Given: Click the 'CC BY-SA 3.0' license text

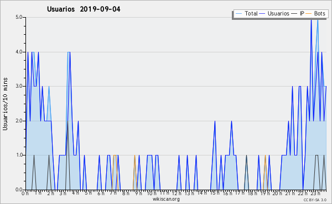Looking at the screenshot, I should [315, 200].
